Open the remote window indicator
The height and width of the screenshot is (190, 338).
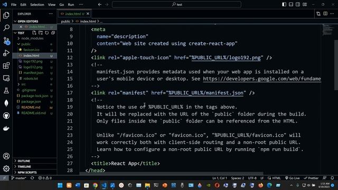(x=4, y=178)
